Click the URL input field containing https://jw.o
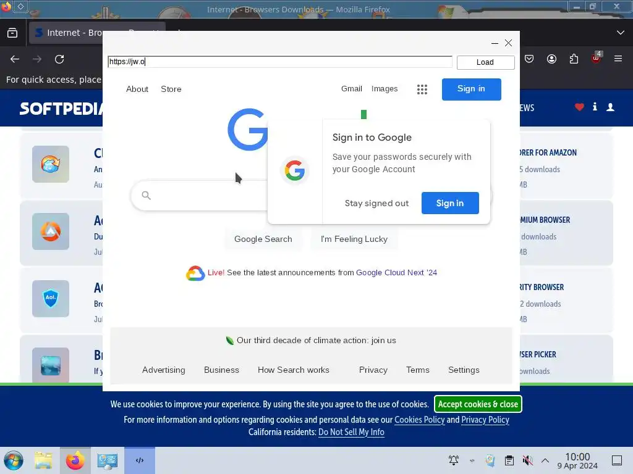This screenshot has height=474, width=633. coord(280,62)
